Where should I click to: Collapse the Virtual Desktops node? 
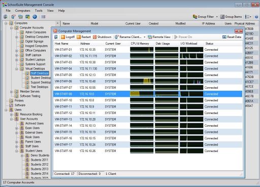17,69
